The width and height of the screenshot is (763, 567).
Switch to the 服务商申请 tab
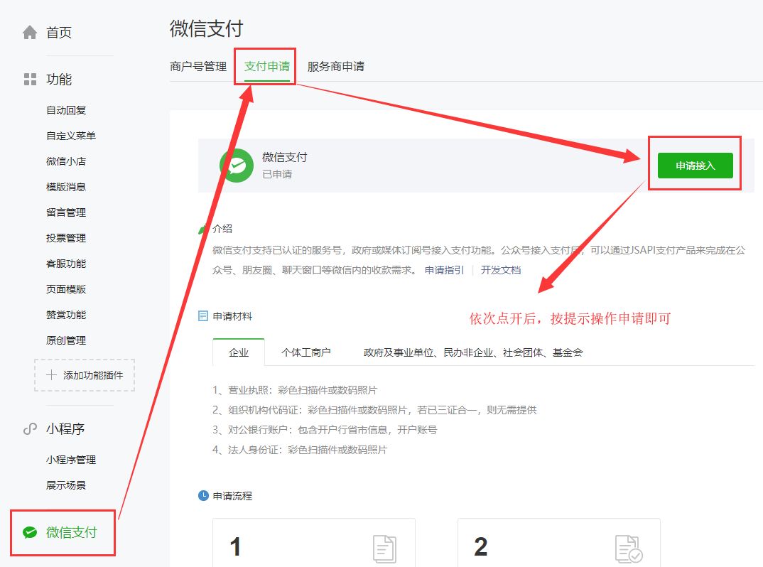point(336,67)
